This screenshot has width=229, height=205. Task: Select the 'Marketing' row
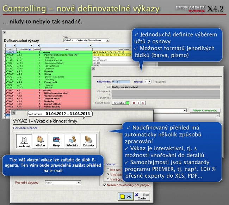tap(49, 101)
